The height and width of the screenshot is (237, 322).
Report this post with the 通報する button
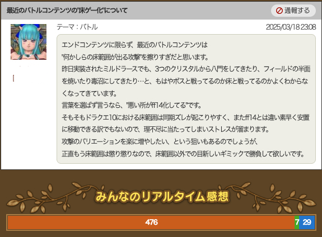[293, 11]
